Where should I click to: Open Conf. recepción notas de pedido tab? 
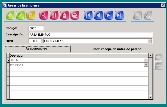tap(117, 49)
